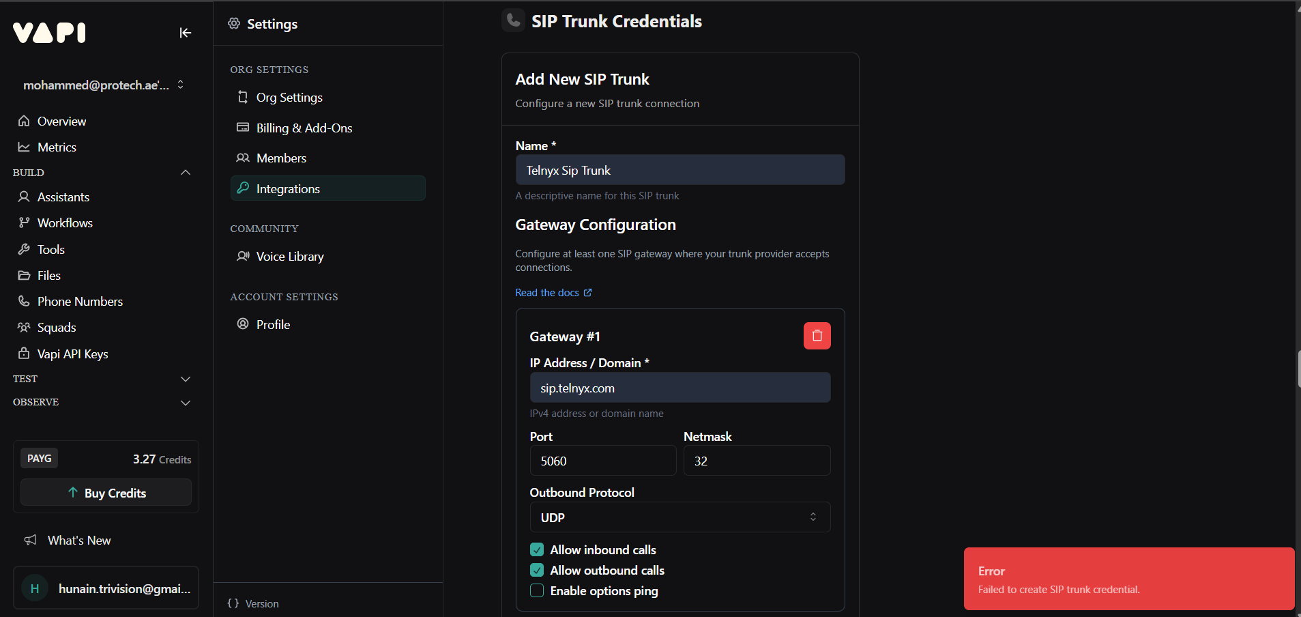
Task: Click the Gateway Configuration heading
Action: click(x=596, y=225)
